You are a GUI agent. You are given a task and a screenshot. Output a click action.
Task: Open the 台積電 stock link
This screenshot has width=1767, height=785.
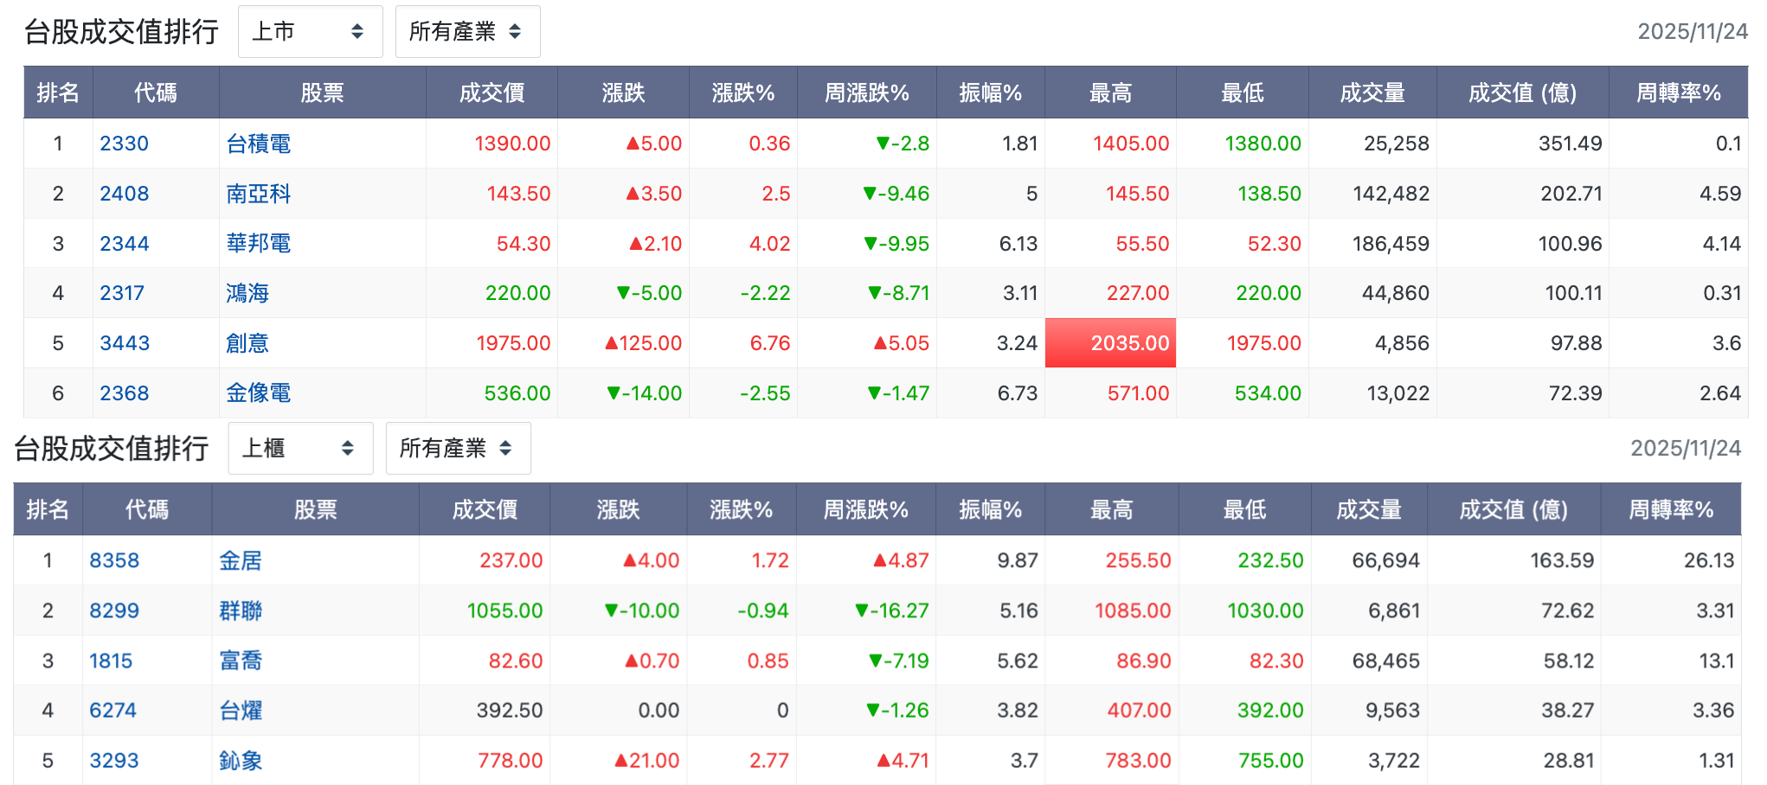tap(258, 144)
